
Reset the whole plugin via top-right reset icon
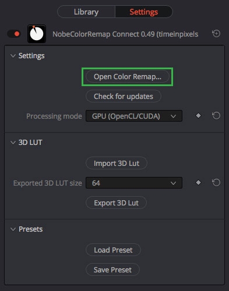tap(216, 34)
